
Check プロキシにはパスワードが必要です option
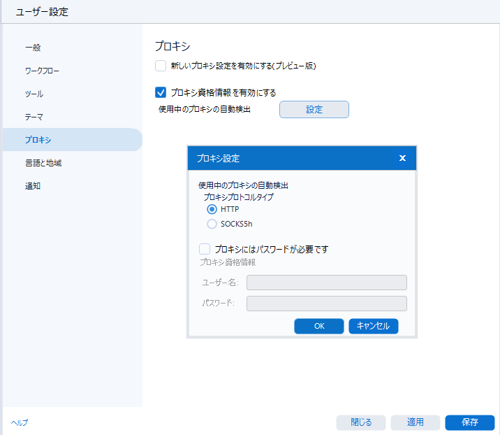click(205, 249)
